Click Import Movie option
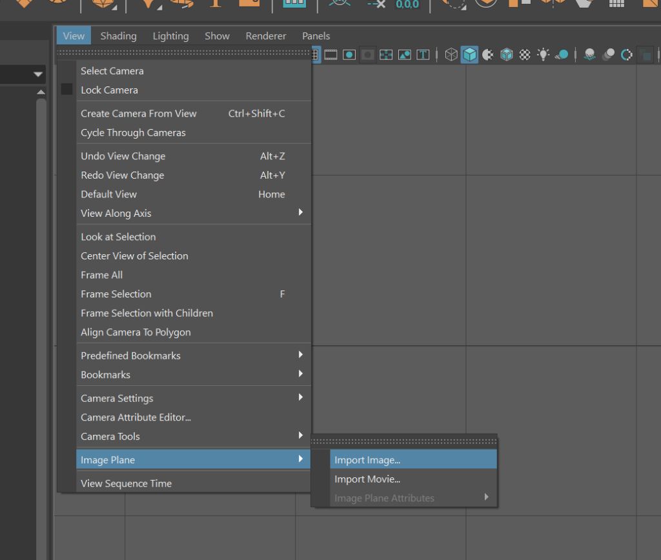661x560 pixels. tap(367, 479)
